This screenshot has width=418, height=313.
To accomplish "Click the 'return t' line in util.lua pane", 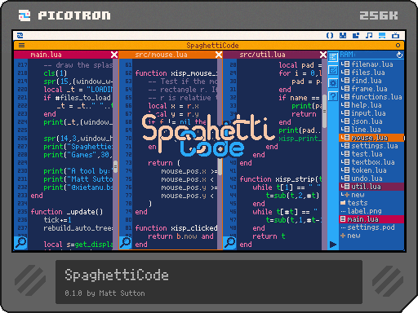I will [269, 236].
